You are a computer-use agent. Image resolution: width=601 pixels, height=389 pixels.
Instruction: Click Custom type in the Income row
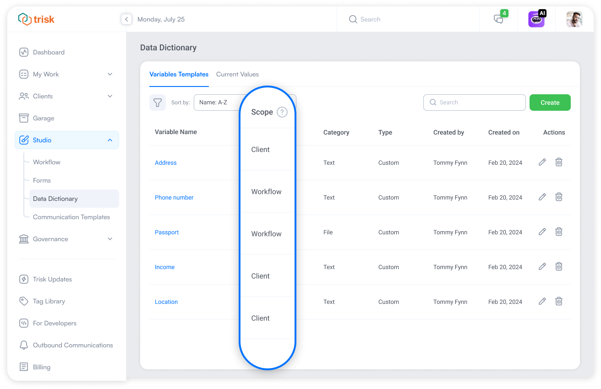pos(388,267)
